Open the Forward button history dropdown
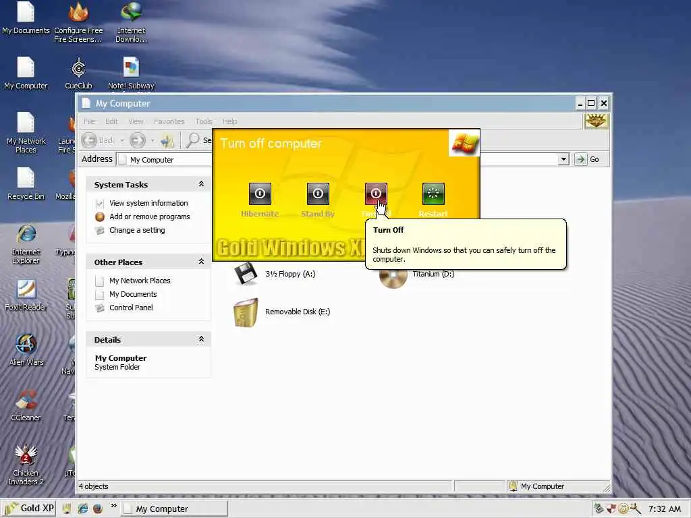The height and width of the screenshot is (518, 691). point(153,140)
